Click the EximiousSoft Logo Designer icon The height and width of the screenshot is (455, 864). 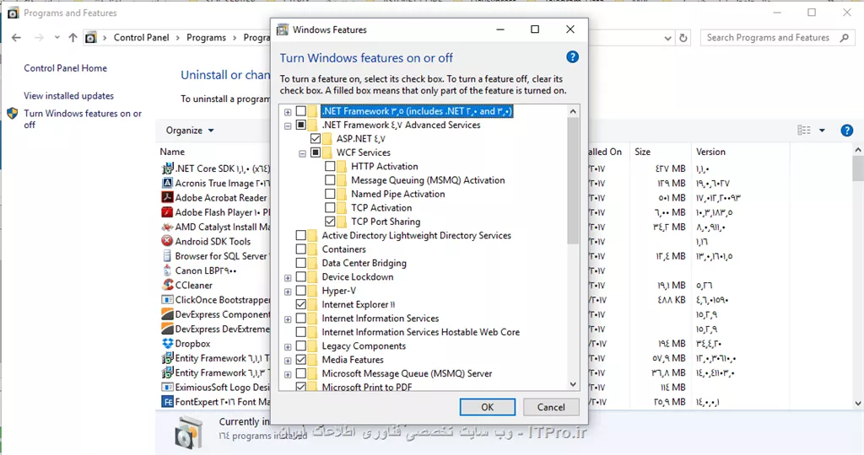[167, 388]
